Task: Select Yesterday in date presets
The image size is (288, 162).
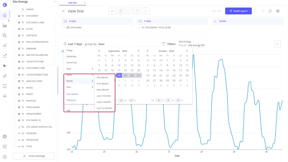Action: pos(71,57)
